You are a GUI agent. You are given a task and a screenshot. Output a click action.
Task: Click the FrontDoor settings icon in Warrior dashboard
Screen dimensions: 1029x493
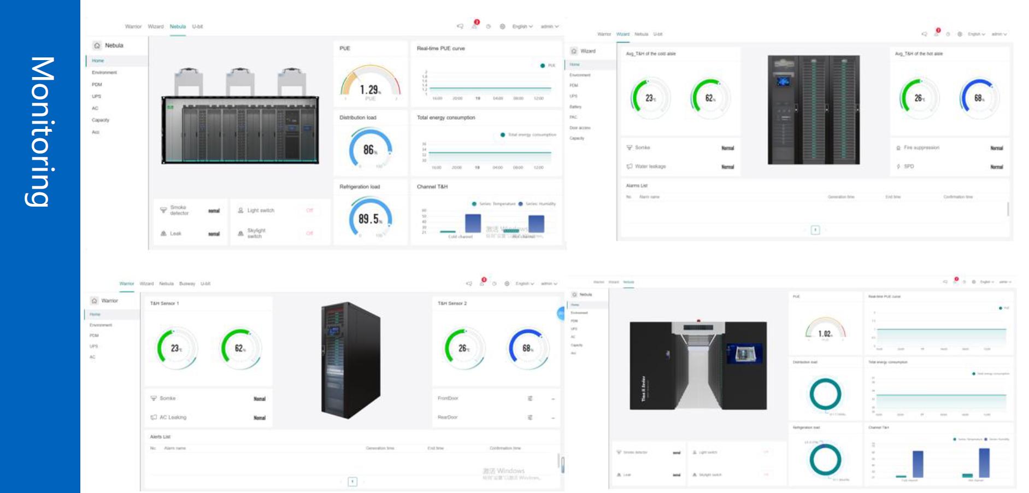[530, 398]
